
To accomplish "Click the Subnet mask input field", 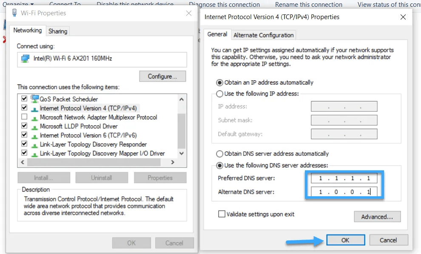I will 344,120.
